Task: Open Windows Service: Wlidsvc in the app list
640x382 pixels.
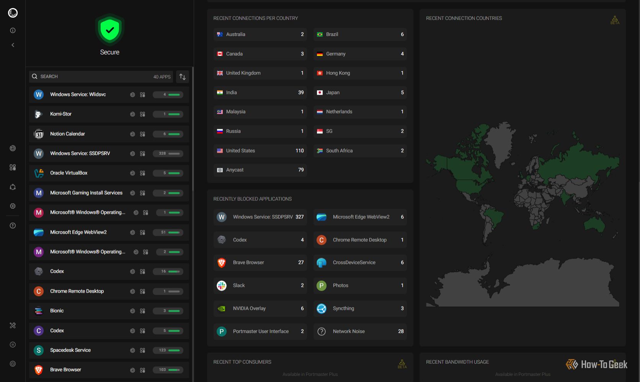Action: [x=109, y=94]
